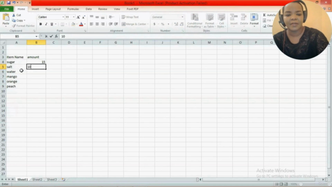Screen dimensions: 332x187
Task: Apply Comma Style format
Action: 168,24
